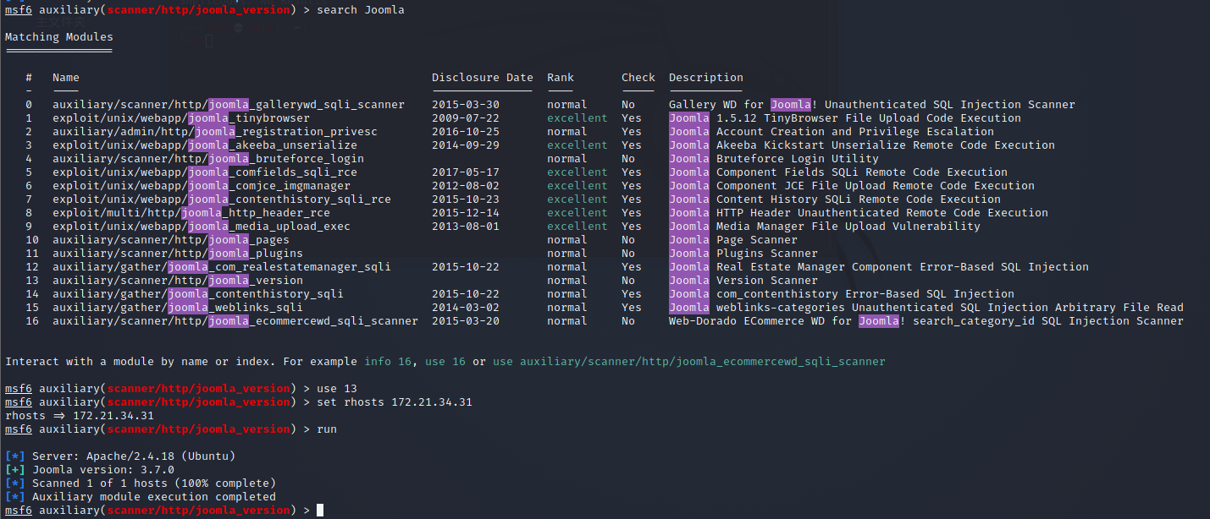This screenshot has width=1210, height=519.
Task: Click the 'use 13' command text
Action: [x=337, y=389]
